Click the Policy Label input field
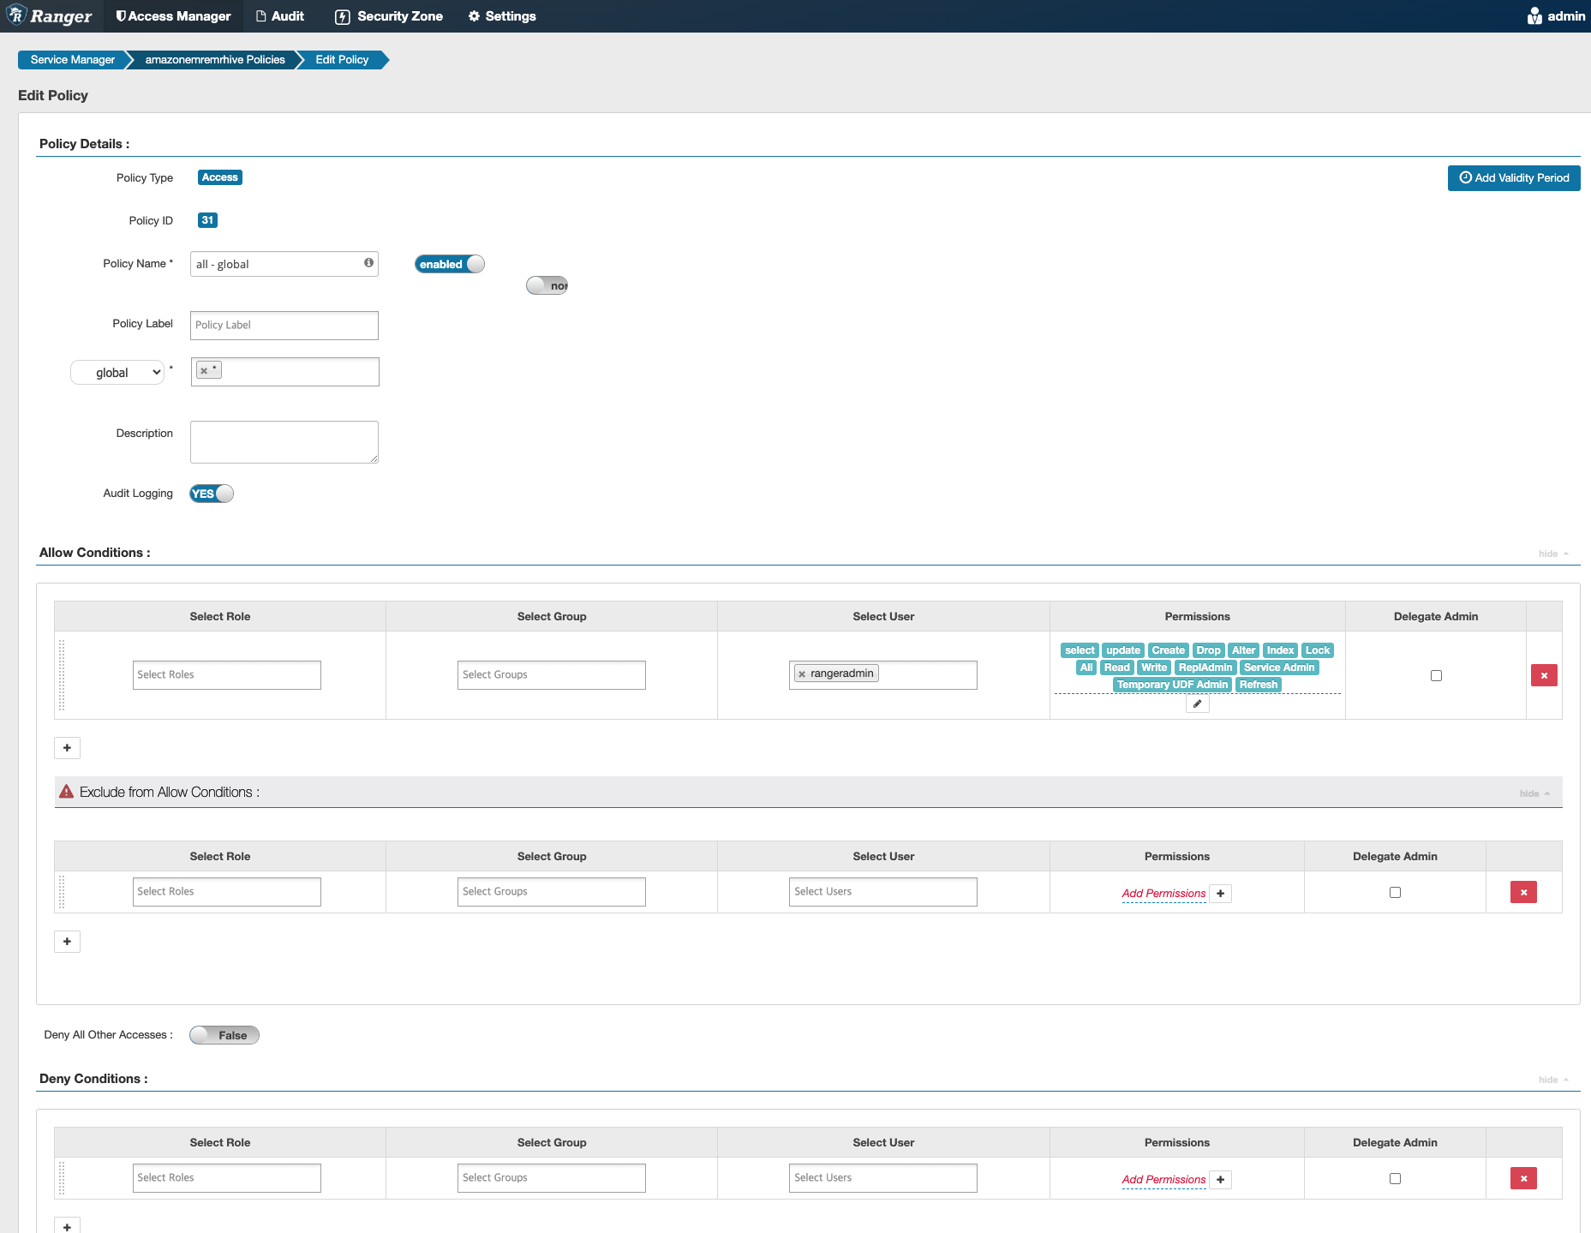The width and height of the screenshot is (1591, 1233). [x=284, y=326]
